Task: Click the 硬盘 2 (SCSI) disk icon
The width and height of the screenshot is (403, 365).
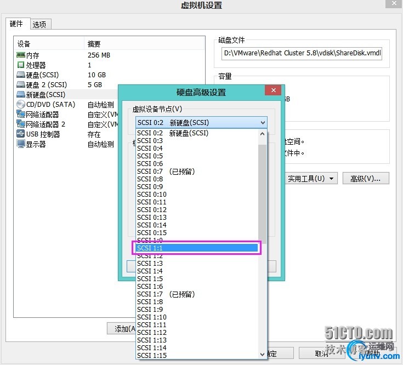Action: [x=21, y=84]
